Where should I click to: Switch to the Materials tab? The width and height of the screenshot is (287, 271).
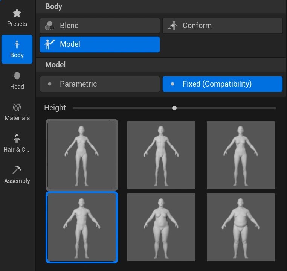pyautogui.click(x=17, y=112)
